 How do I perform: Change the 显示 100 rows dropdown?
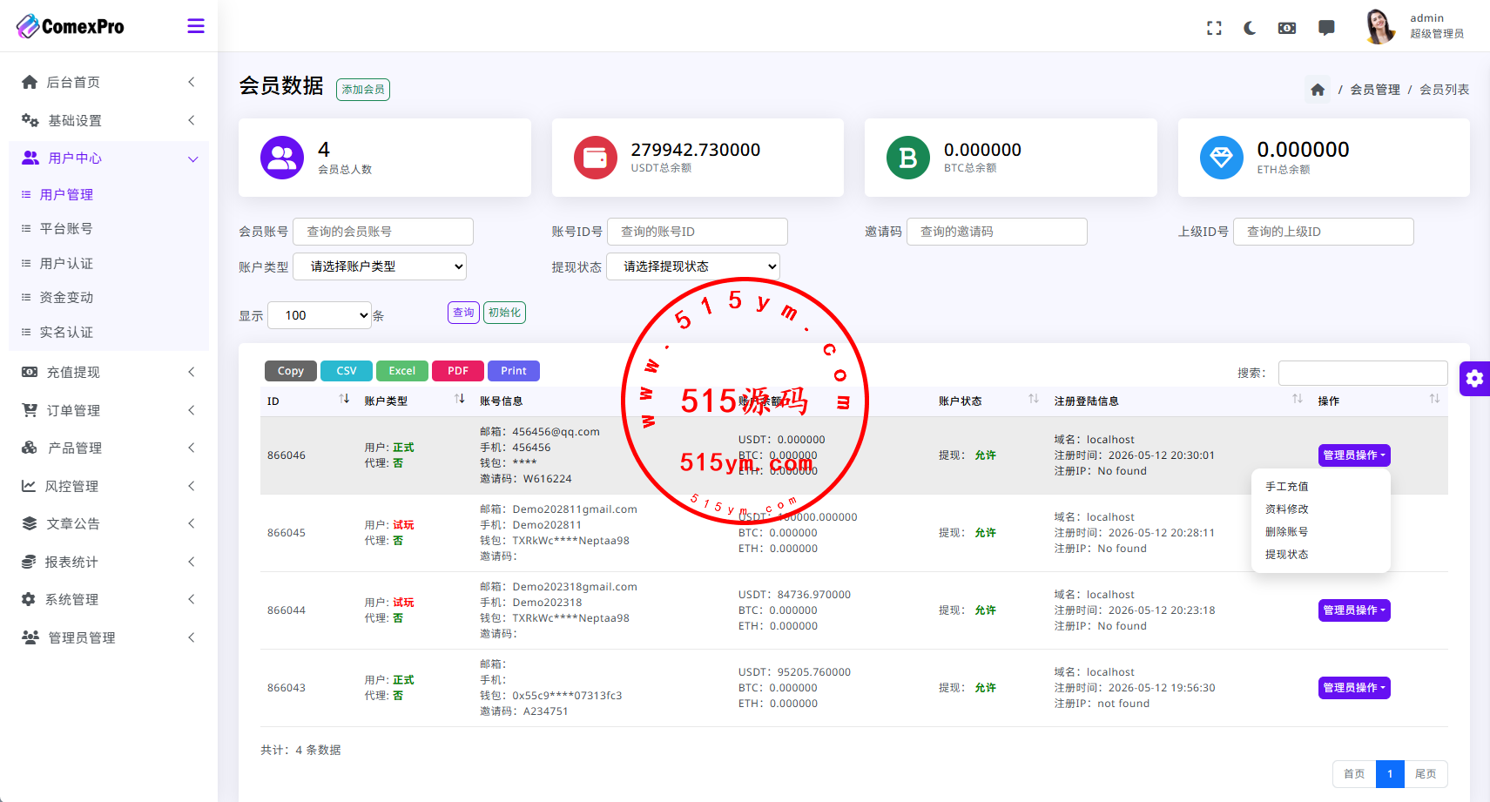pyautogui.click(x=320, y=315)
